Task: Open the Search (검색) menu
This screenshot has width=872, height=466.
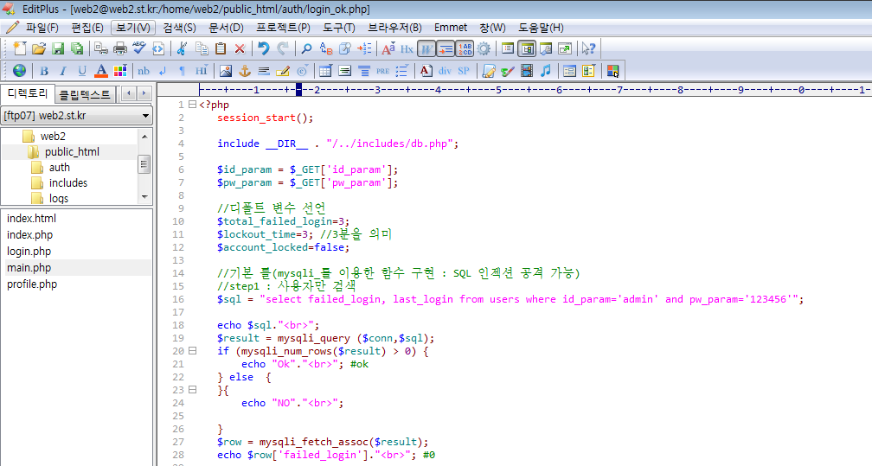Action: (x=179, y=28)
